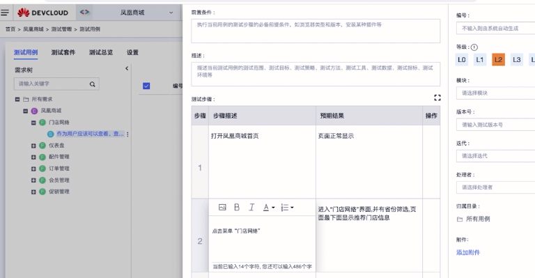The image size is (535, 278).
Task: Switch to the 设置 tab
Action: (x=132, y=52)
